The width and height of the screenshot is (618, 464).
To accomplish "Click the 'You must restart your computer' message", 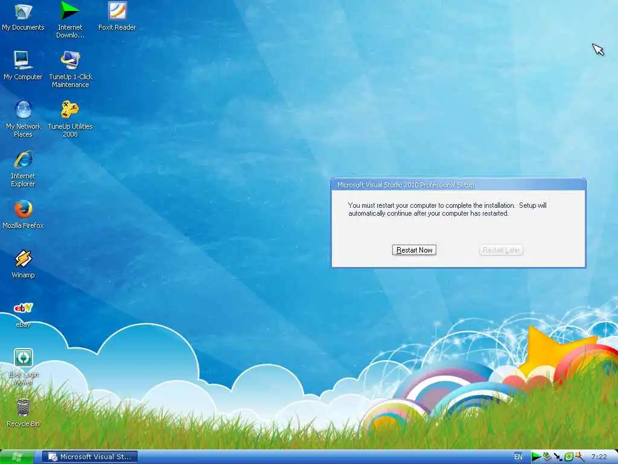I will [x=447, y=209].
